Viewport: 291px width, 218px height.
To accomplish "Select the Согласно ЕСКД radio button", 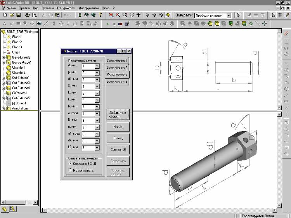I will [x=70, y=163].
